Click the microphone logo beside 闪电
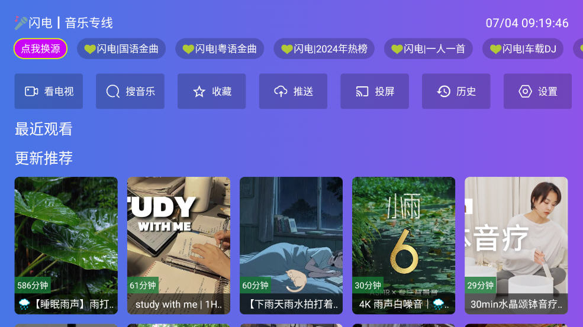Viewport: 583px width, 327px height. [21, 22]
